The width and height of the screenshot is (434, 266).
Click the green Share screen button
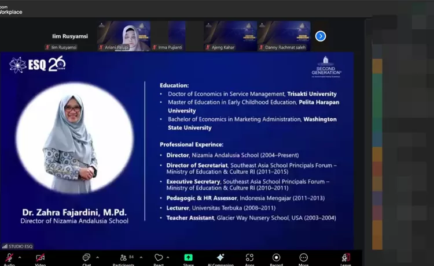[189, 260]
